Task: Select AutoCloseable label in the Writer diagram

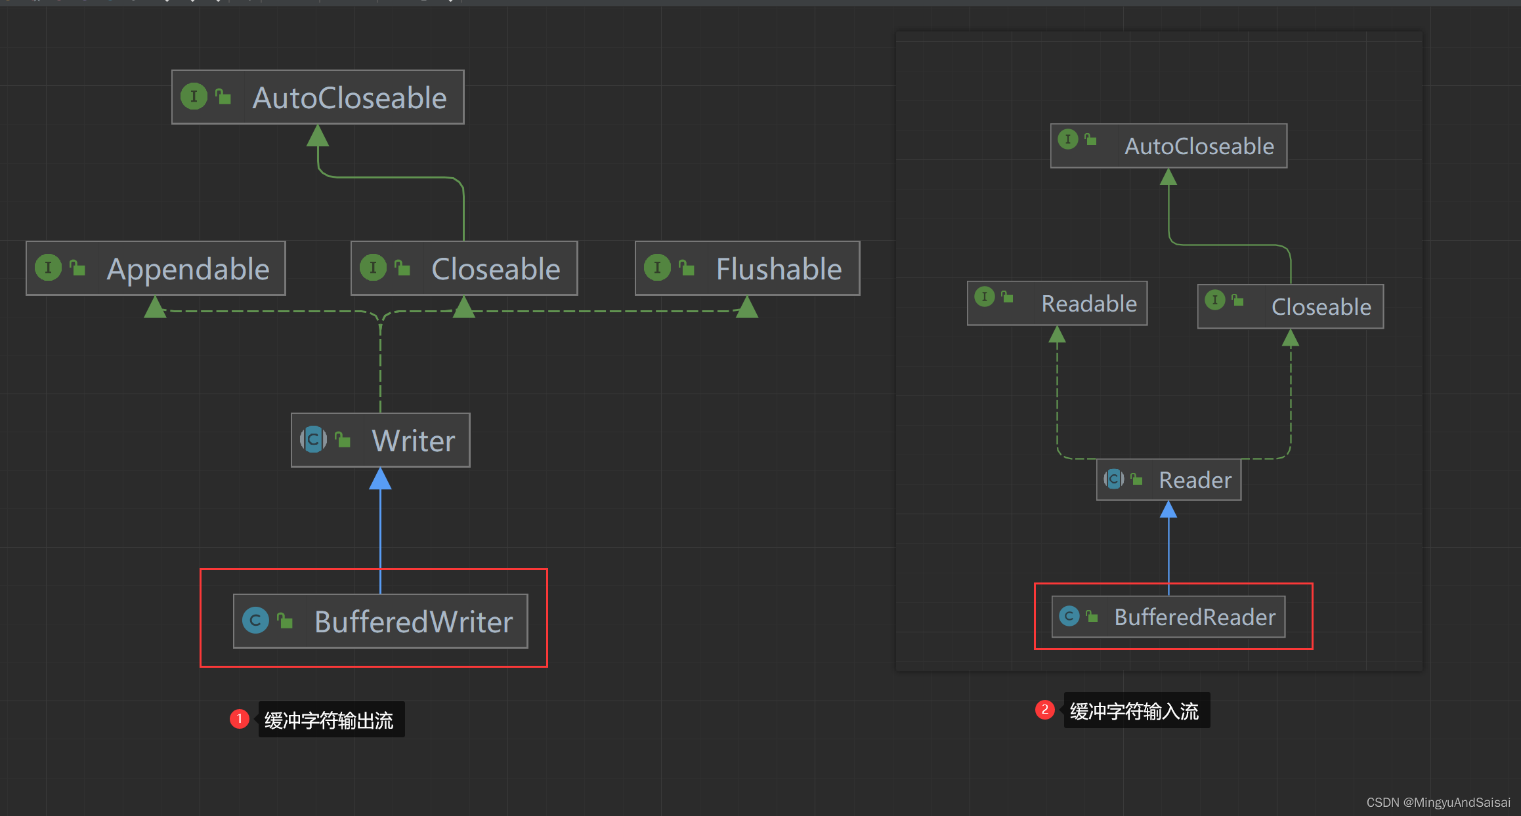Action: 350,98
